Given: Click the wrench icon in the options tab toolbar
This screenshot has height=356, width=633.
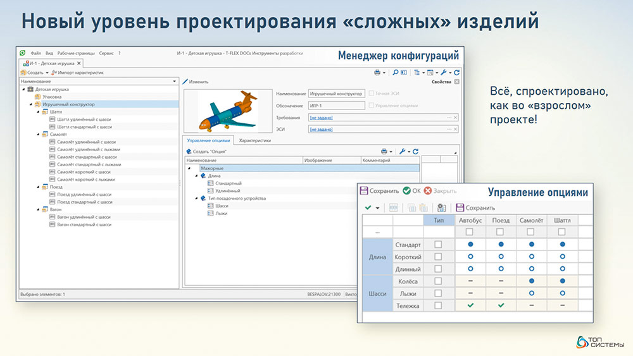Looking at the screenshot, I should click(402, 151).
